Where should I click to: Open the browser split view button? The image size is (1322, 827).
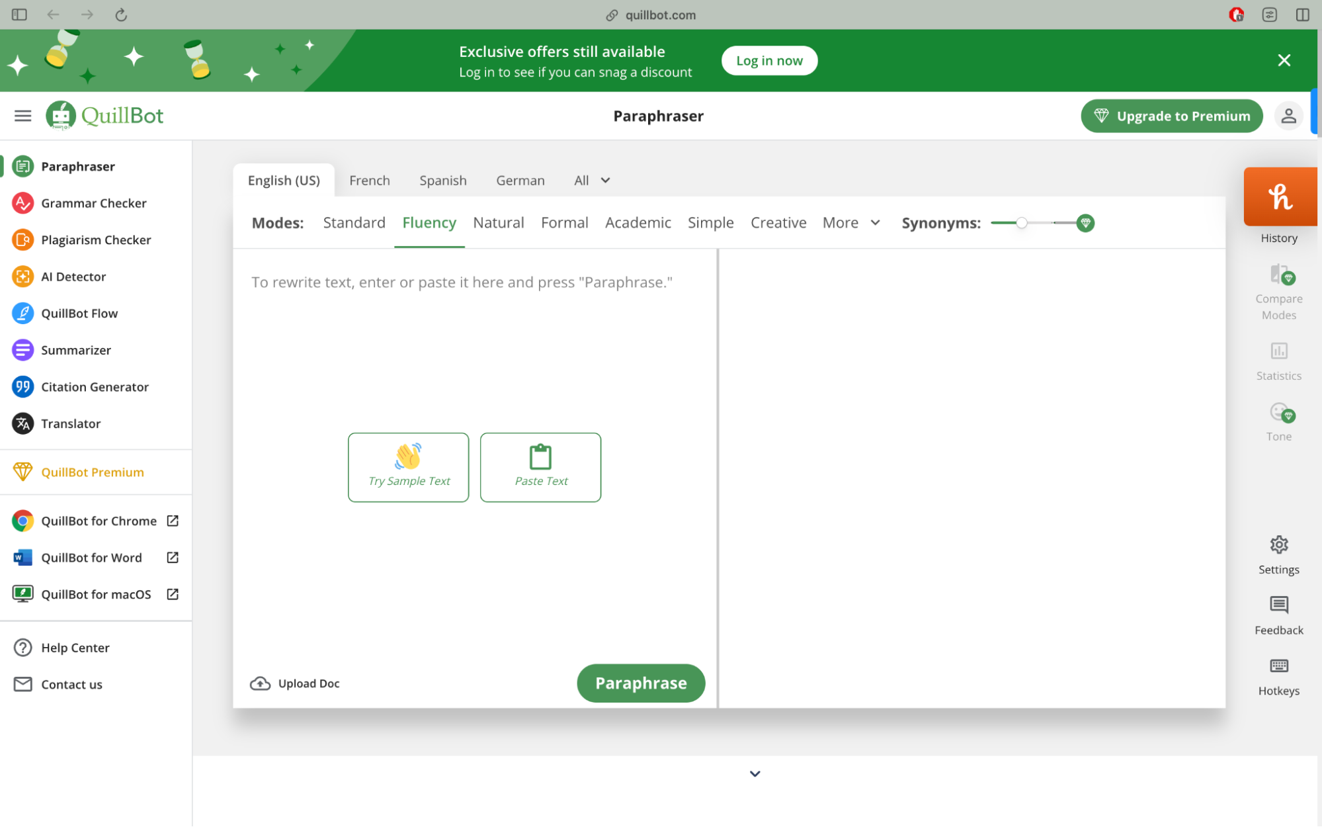pyautogui.click(x=1302, y=15)
